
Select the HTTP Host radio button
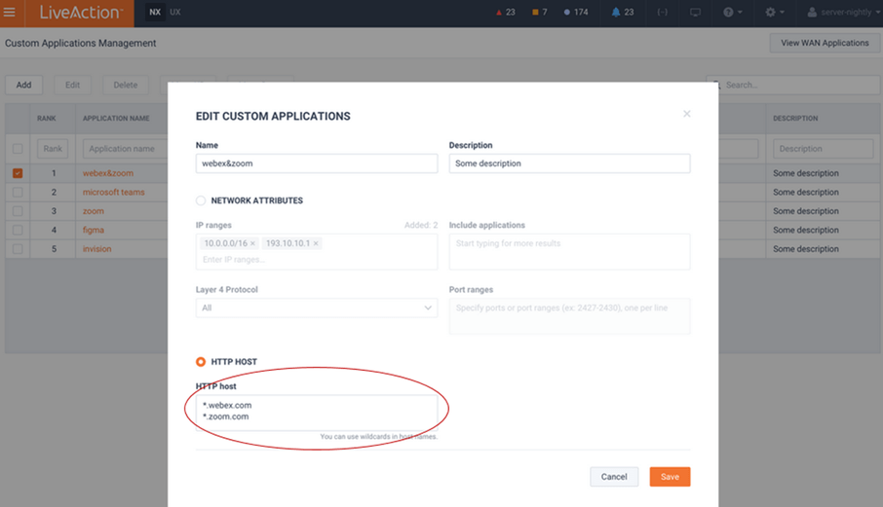(x=201, y=362)
